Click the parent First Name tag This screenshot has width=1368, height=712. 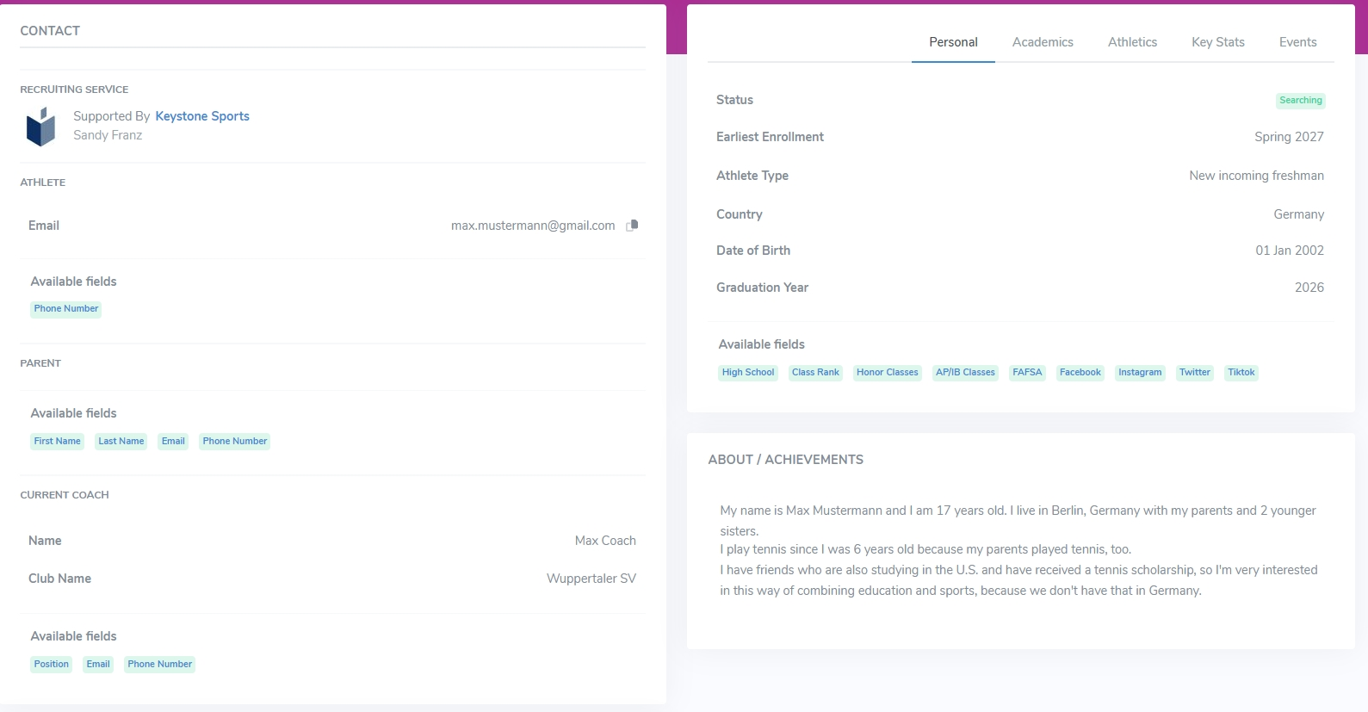[58, 442]
